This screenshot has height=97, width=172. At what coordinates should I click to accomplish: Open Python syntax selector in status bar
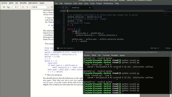[x=168, y=48]
